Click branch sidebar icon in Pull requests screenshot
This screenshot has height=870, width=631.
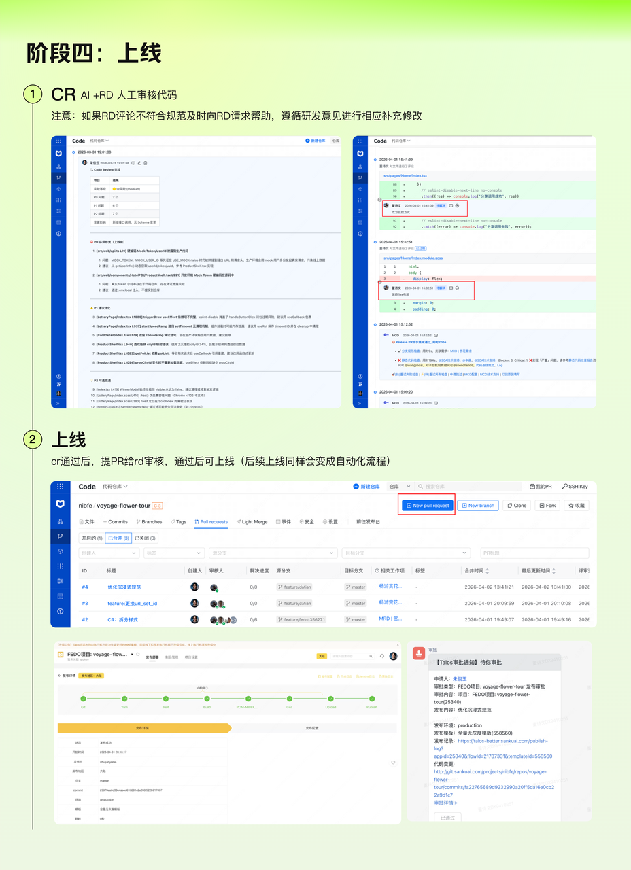pyautogui.click(x=60, y=536)
